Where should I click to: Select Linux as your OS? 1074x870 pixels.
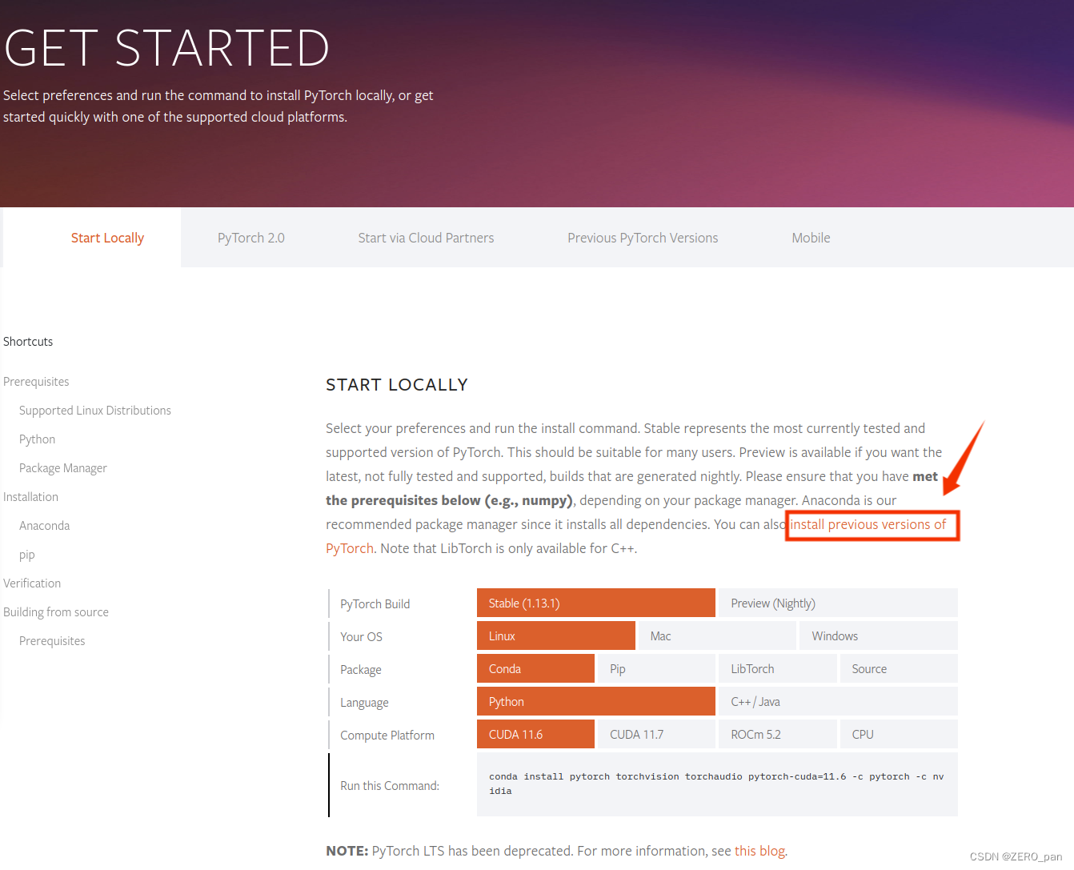pyautogui.click(x=556, y=635)
